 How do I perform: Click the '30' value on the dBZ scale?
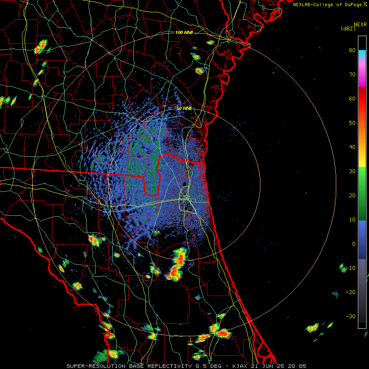(x=352, y=171)
